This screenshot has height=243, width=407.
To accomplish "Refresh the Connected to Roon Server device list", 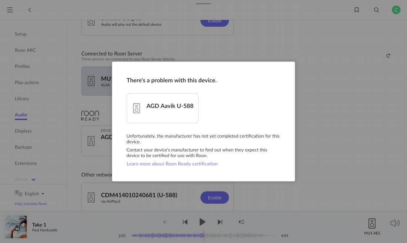I will [388, 56].
